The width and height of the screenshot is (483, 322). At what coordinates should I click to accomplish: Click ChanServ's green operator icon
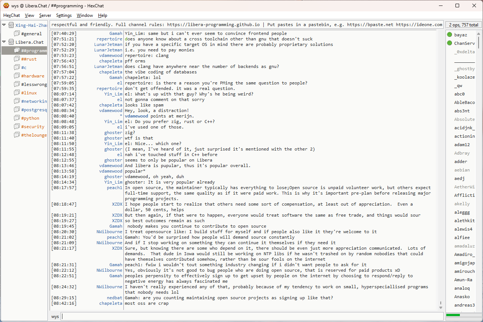click(449, 43)
